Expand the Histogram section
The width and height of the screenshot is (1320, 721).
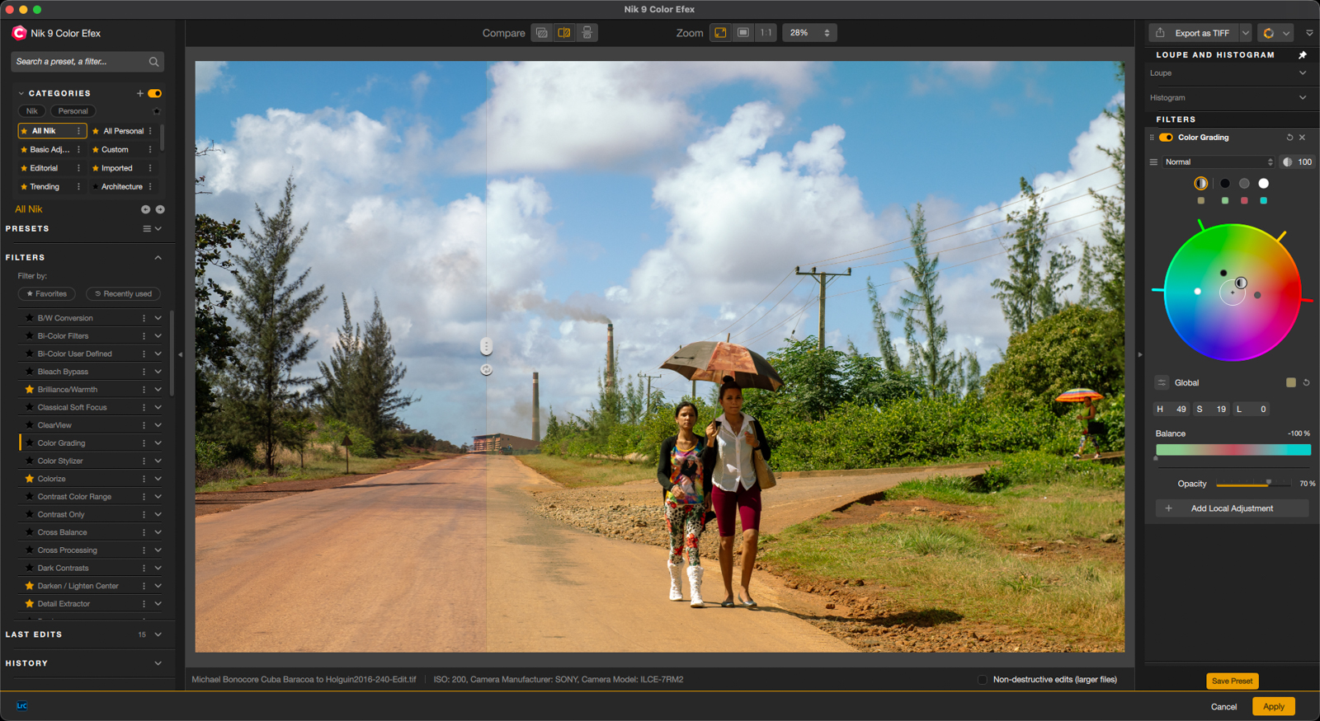[x=1303, y=98]
